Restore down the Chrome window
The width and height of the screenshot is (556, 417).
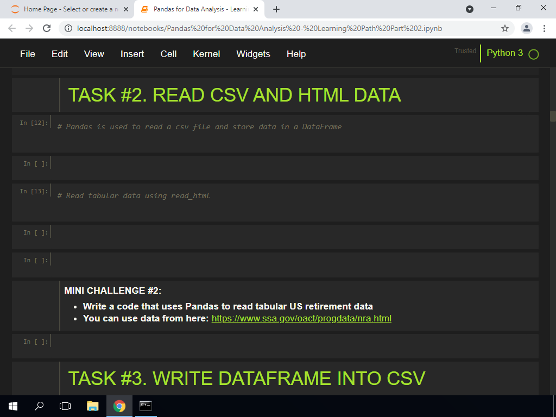tap(519, 8)
